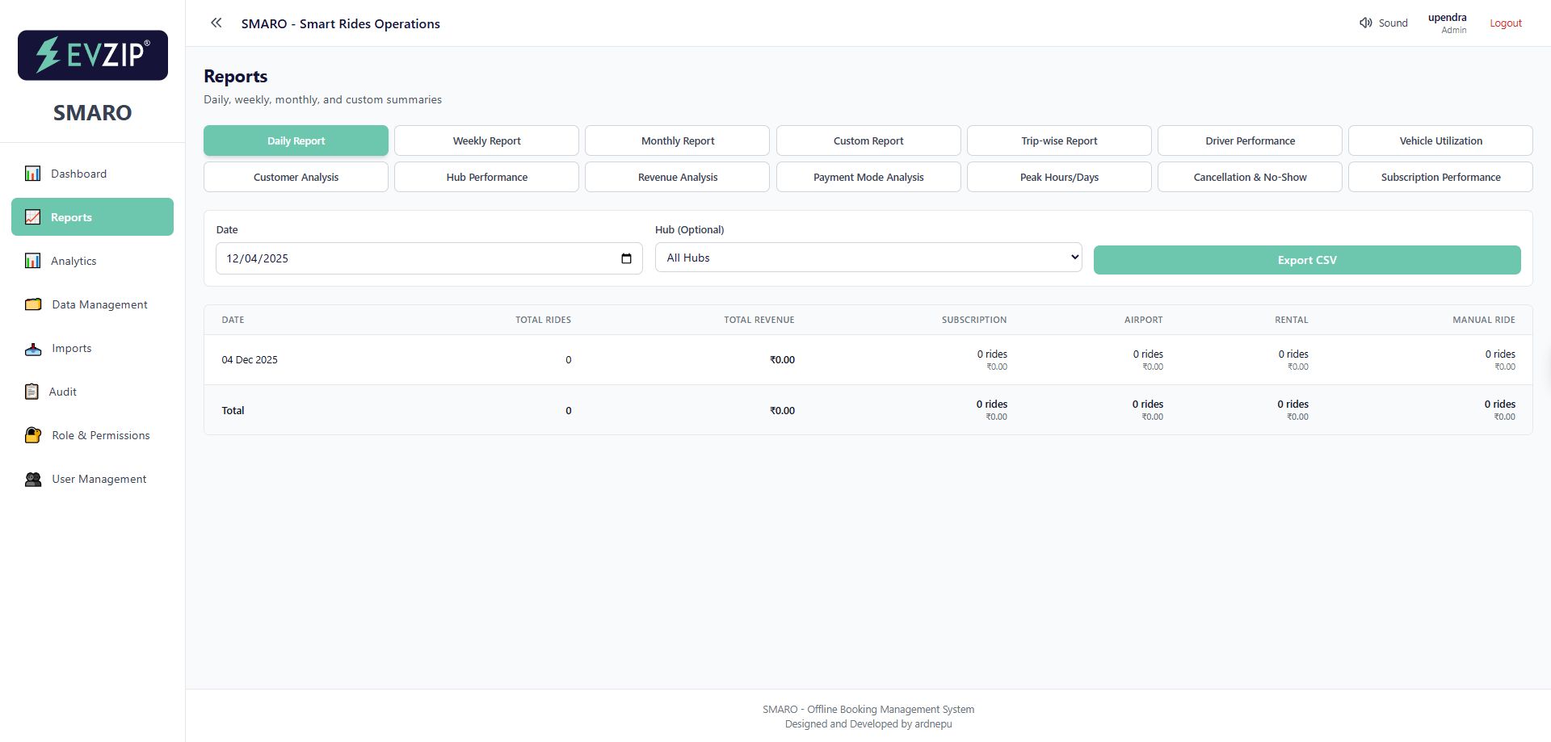Collapse the sidebar with the chevron arrows

coord(216,23)
